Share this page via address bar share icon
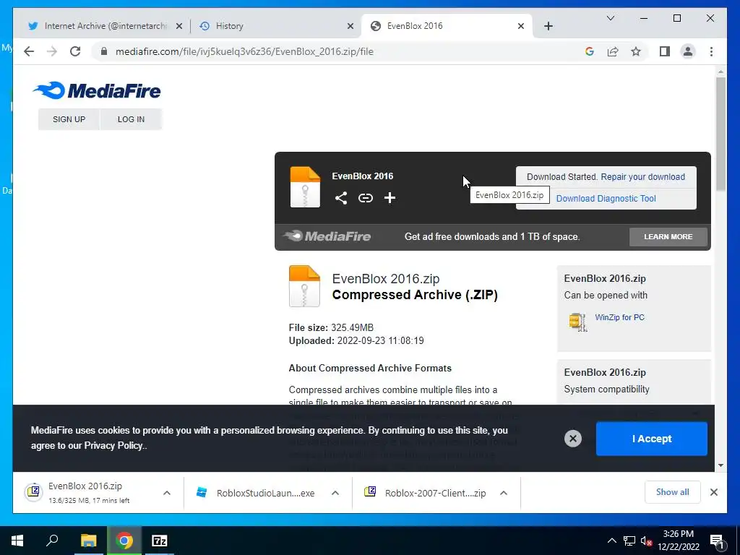The width and height of the screenshot is (740, 555). 613,51
